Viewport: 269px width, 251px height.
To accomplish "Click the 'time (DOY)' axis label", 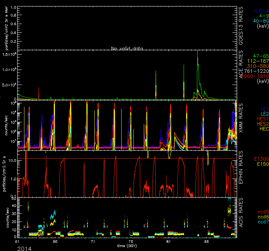I will [x=127, y=246].
